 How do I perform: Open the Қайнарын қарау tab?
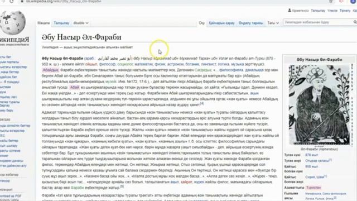pyautogui.click(x=221, y=23)
